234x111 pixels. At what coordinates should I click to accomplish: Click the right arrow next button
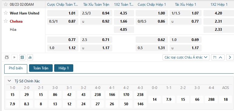click(x=230, y=57)
